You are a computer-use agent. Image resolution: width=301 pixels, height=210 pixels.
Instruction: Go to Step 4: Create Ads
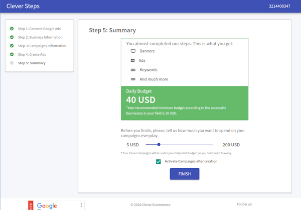click(32, 54)
